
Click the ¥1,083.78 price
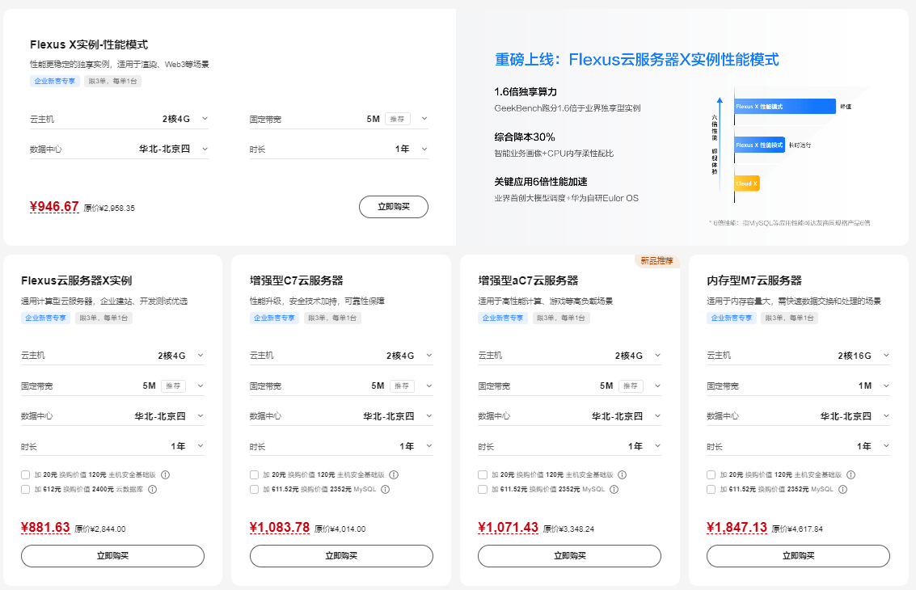[280, 528]
